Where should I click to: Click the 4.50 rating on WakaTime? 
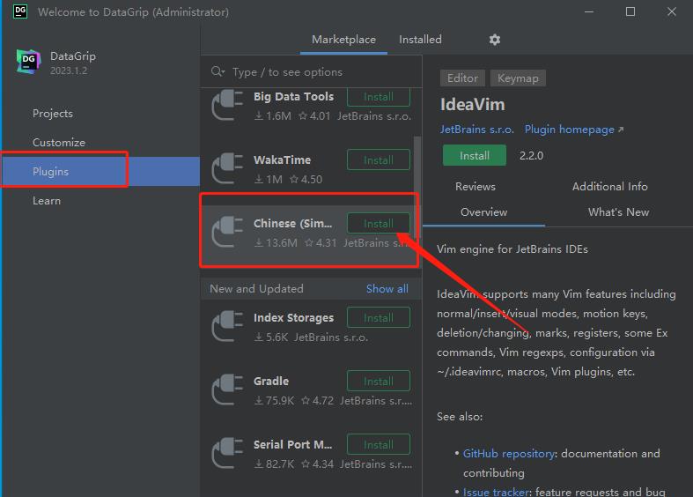pos(306,180)
